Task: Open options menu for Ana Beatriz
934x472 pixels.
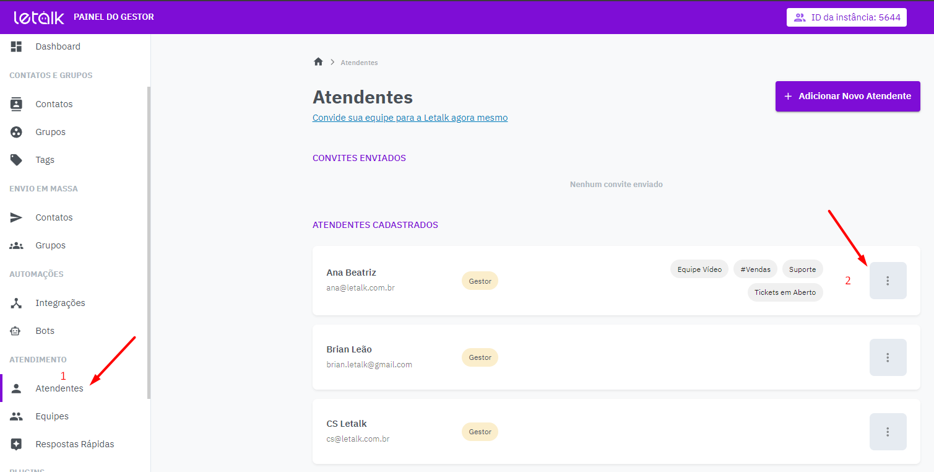Action: [888, 281]
